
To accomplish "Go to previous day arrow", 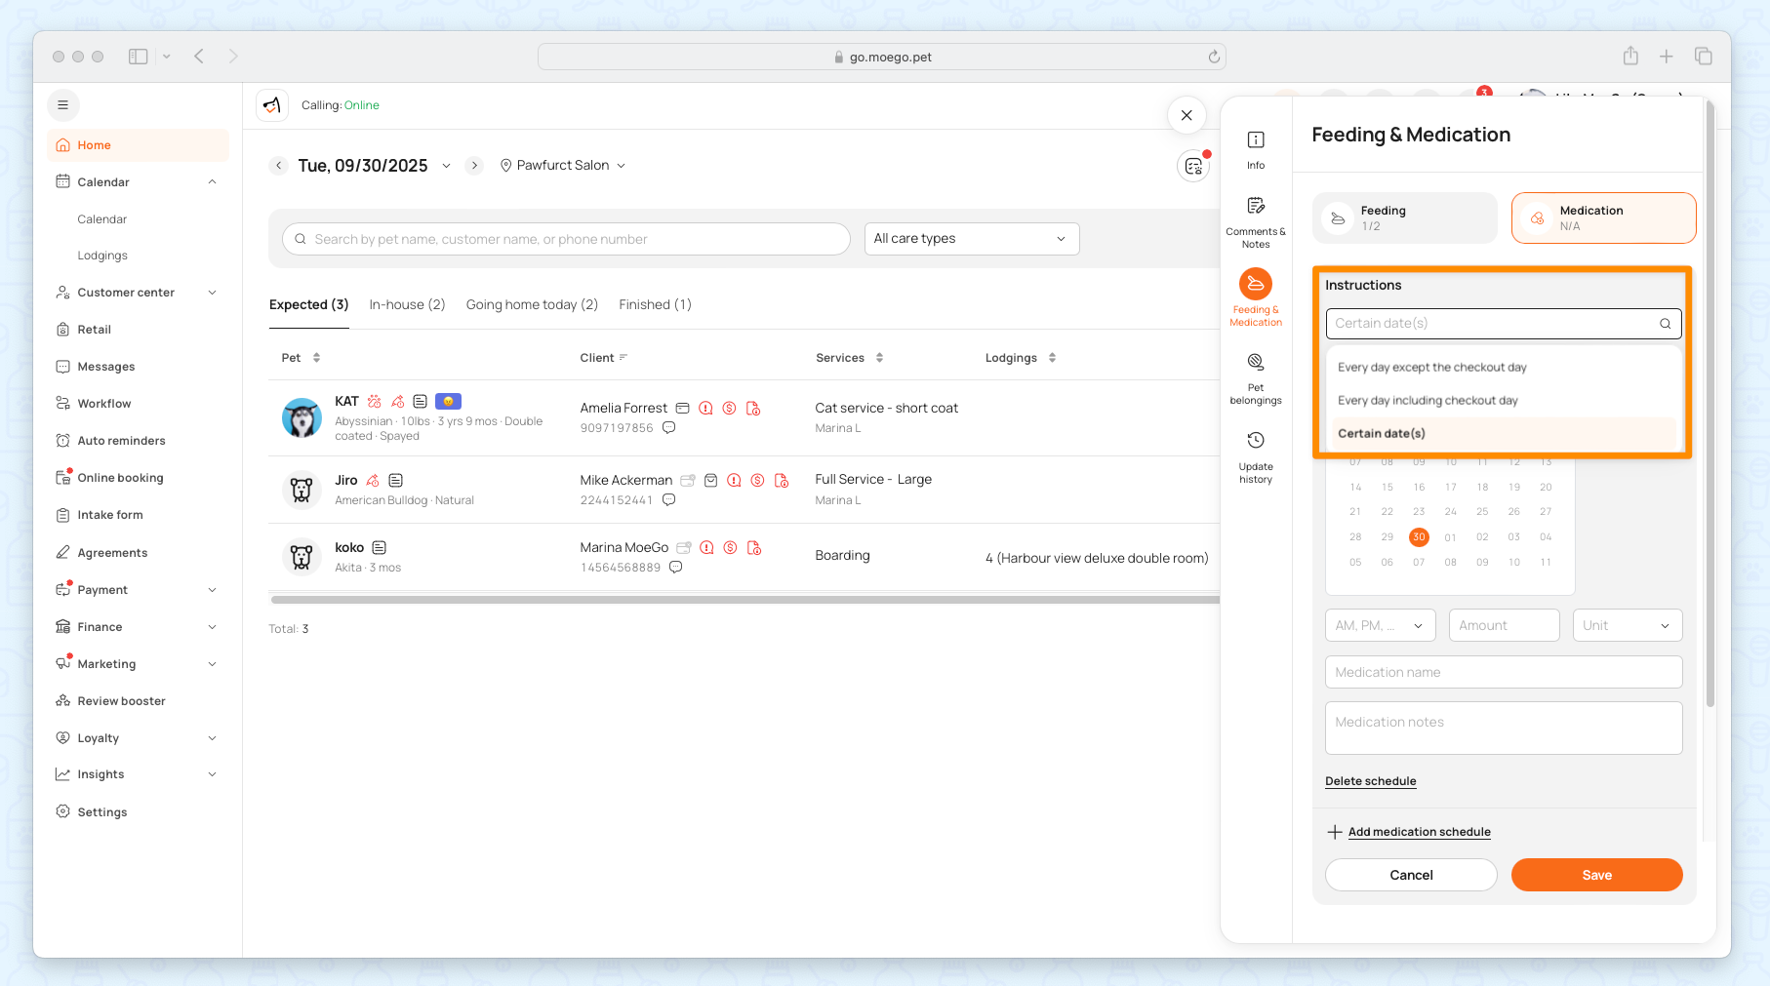I will [279, 166].
